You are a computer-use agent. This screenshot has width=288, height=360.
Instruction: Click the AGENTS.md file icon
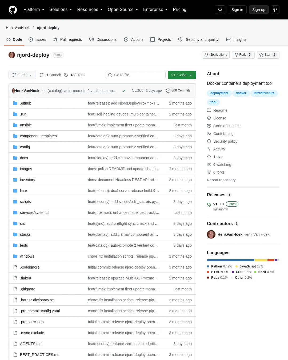pyautogui.click(x=15, y=344)
